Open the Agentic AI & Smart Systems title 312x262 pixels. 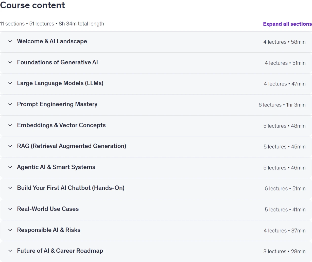click(56, 167)
